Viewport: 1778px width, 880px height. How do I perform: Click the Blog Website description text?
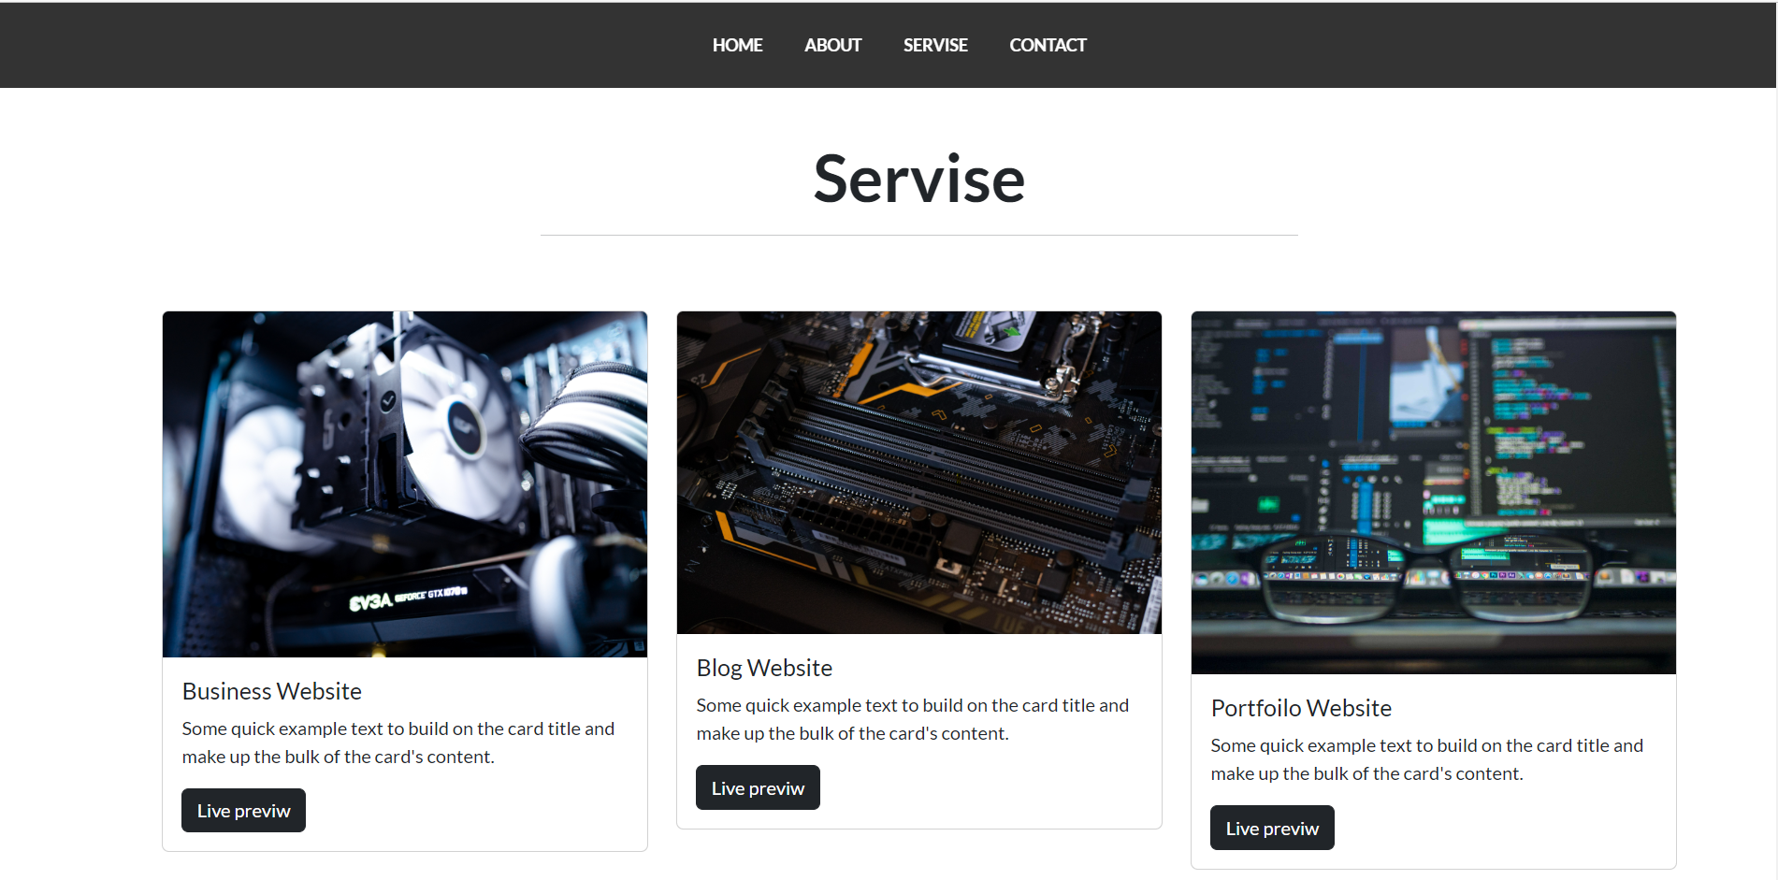(x=912, y=718)
